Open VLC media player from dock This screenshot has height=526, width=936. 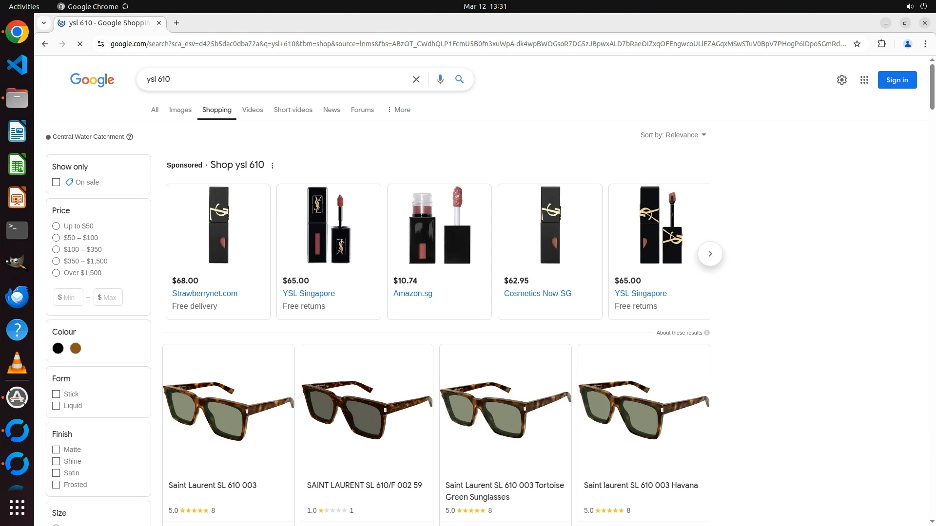(17, 363)
